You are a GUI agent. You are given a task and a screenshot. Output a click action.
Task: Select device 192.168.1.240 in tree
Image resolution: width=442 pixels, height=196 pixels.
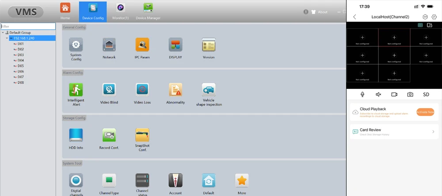32,38
